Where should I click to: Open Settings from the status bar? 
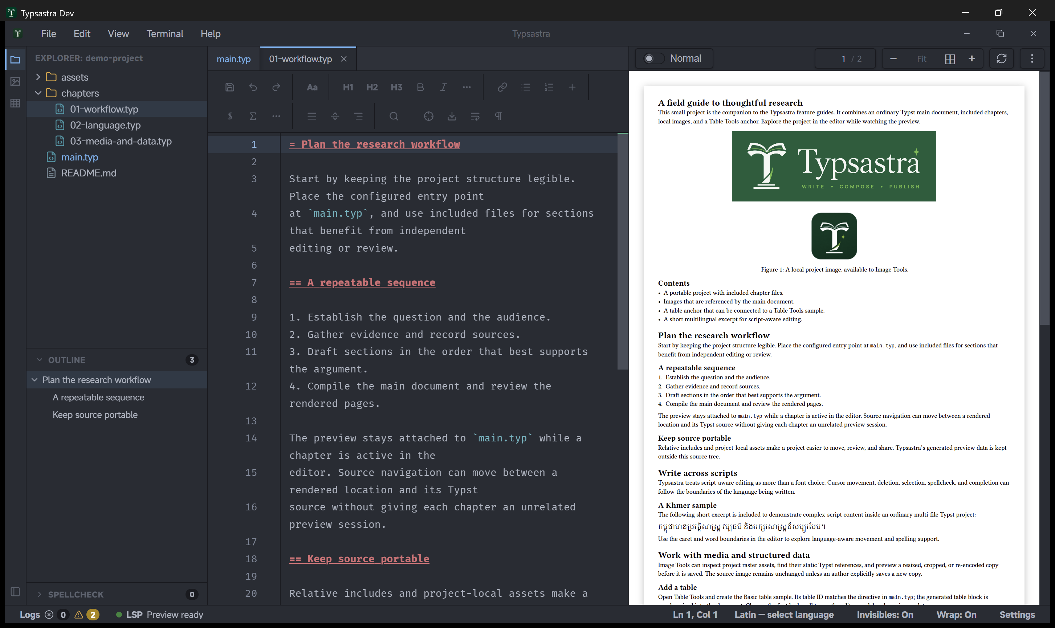click(x=1017, y=615)
